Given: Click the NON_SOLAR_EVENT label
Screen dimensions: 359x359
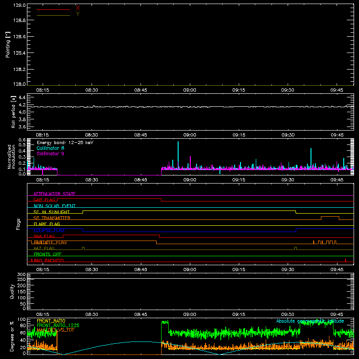Looking at the screenshot, I should click(x=54, y=206).
